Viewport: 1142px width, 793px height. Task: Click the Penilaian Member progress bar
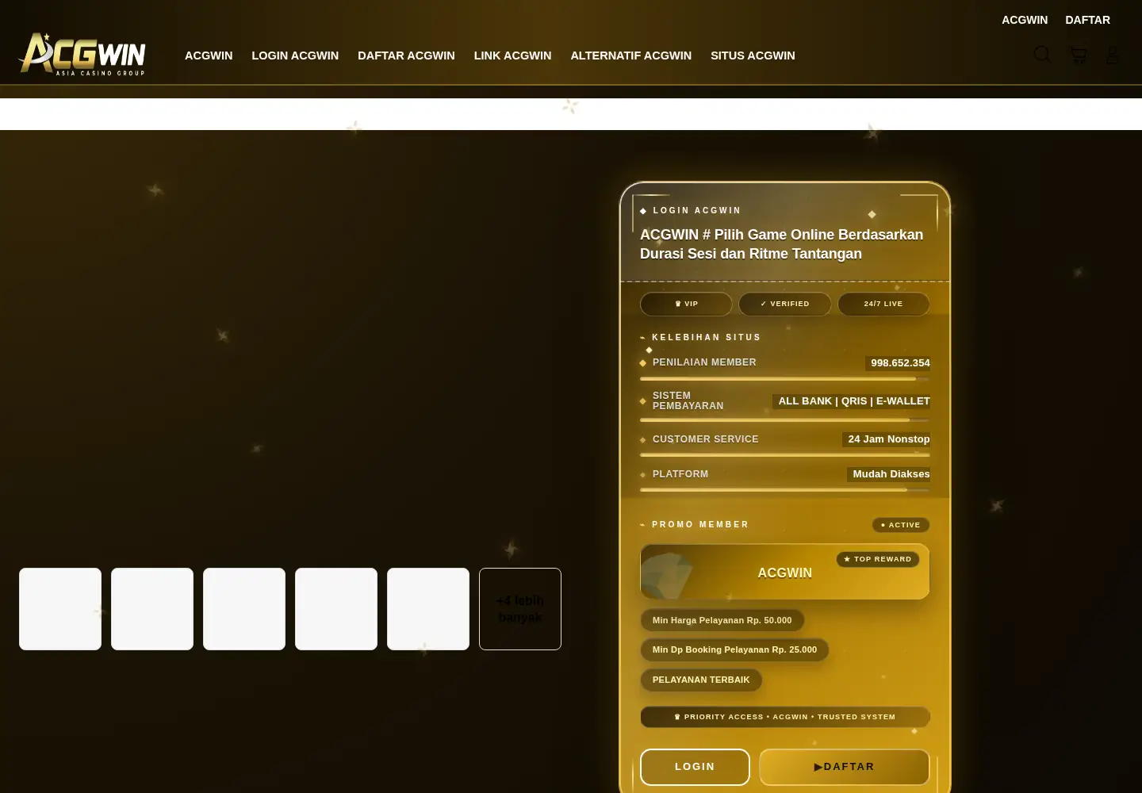tap(784, 379)
